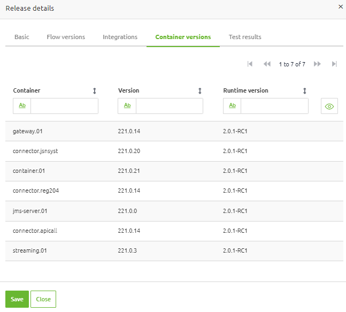
Task: Sort by the Version column
Action: [199, 91]
